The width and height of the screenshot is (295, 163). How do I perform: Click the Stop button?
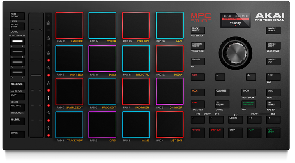(235, 133)
